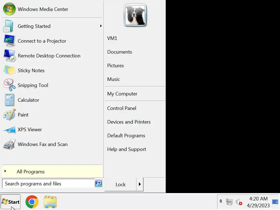Open the Calculator icon
The height and width of the screenshot is (210, 280).
[9, 100]
